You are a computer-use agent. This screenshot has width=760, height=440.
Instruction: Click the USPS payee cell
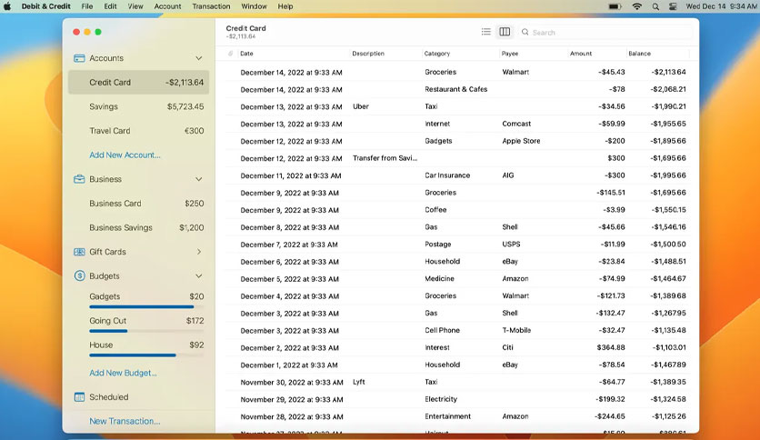point(511,245)
